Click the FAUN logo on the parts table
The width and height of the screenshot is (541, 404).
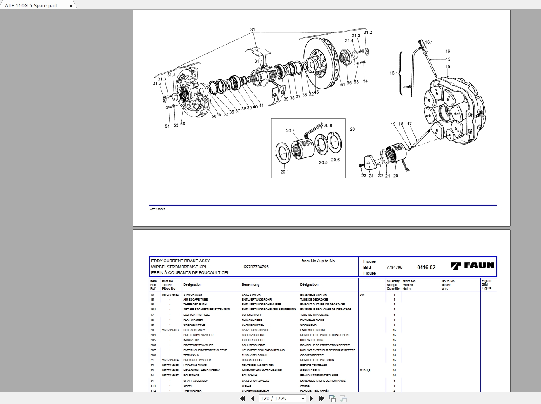472,265
